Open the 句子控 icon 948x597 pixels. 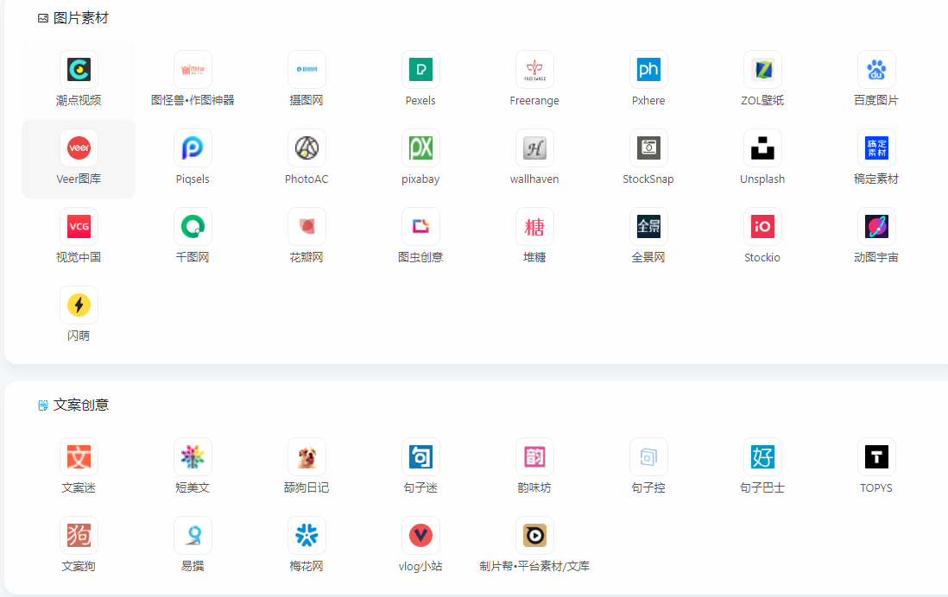coord(648,457)
